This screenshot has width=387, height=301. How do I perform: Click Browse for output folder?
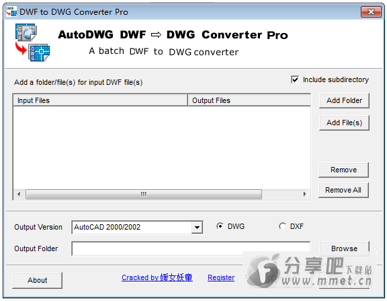coord(344,248)
